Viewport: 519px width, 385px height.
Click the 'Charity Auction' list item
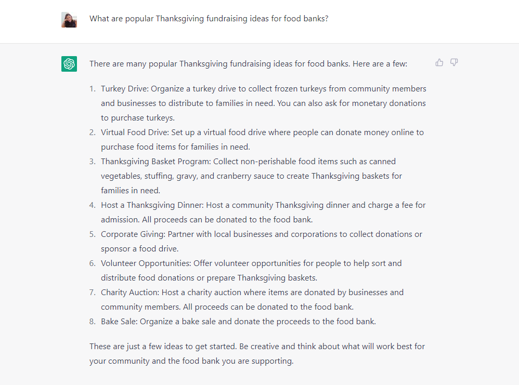click(252, 300)
